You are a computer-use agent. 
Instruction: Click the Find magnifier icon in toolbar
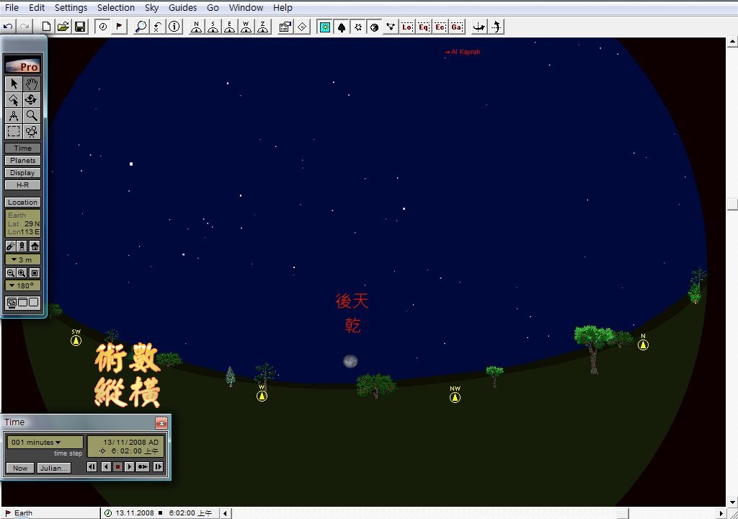click(x=141, y=27)
